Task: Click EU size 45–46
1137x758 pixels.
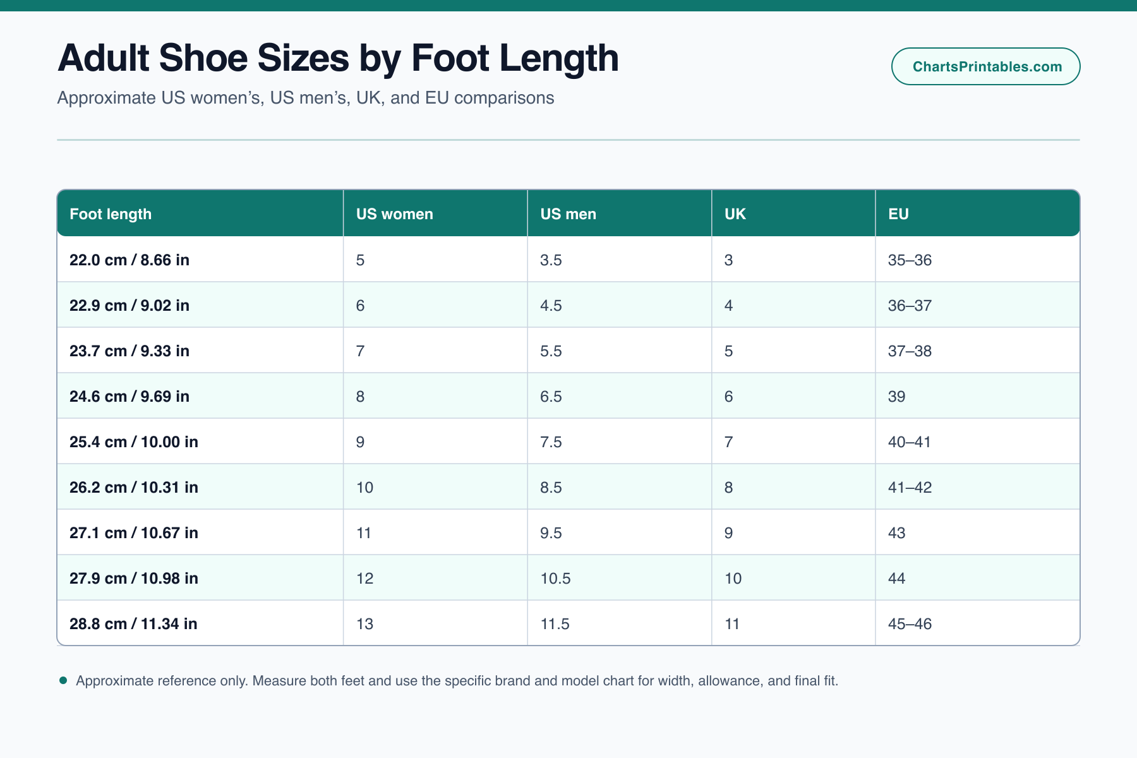Action: click(x=978, y=623)
